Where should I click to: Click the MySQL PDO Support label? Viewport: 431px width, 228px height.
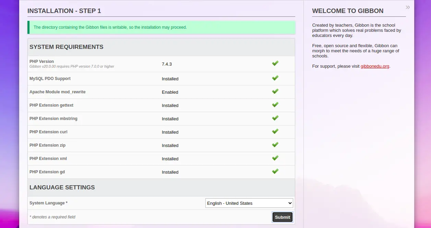(x=50, y=79)
